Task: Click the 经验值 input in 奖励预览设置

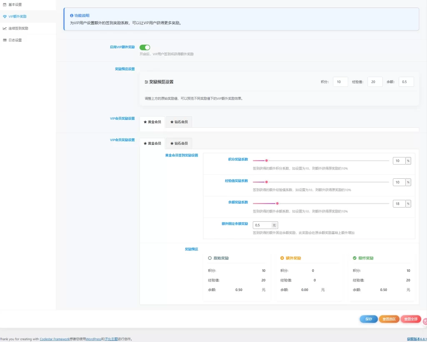Action: pyautogui.click(x=374, y=82)
